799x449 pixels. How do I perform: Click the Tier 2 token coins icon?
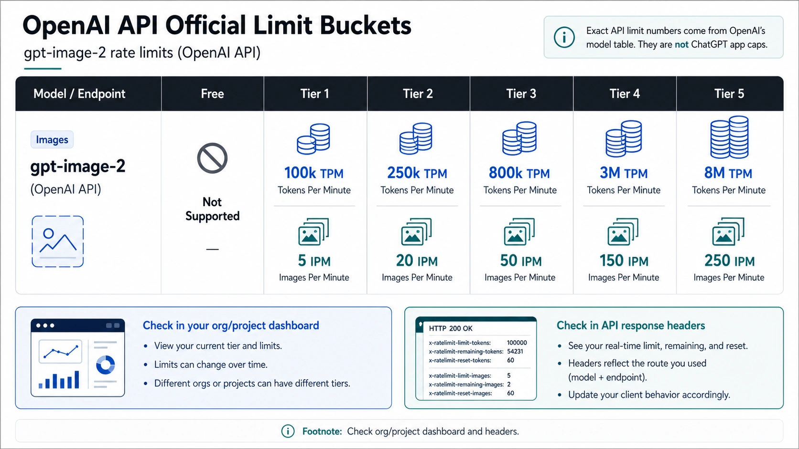pos(416,138)
